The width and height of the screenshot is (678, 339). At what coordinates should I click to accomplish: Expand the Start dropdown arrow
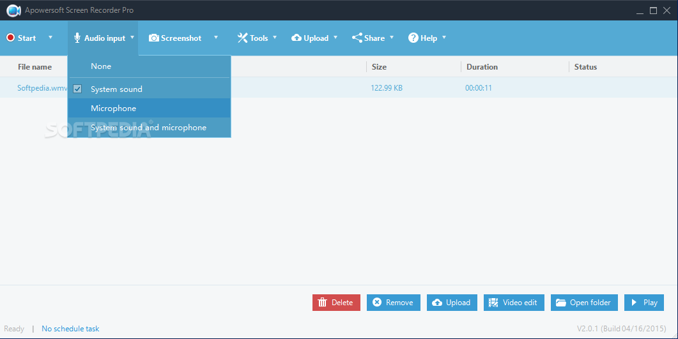pos(50,38)
